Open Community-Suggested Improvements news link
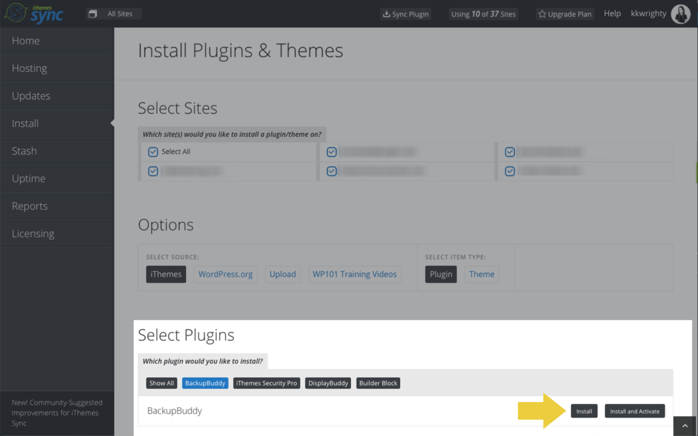Screen dimensions: 698x436 click(x=57, y=413)
